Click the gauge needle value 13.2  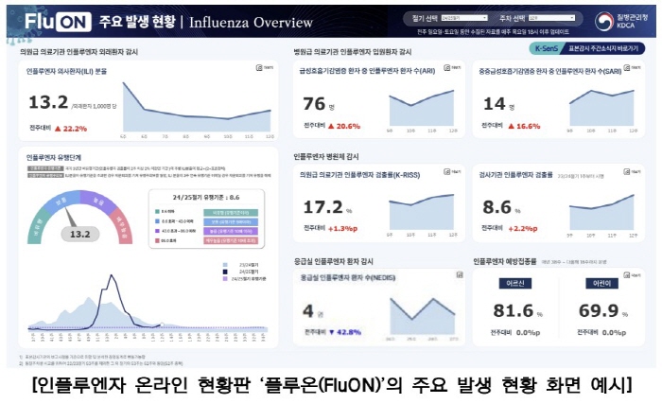[79, 234]
